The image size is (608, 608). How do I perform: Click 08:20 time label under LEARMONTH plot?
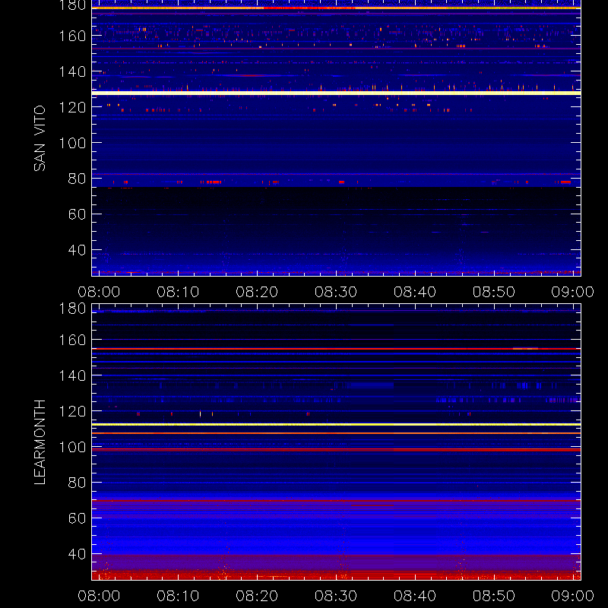257,596
